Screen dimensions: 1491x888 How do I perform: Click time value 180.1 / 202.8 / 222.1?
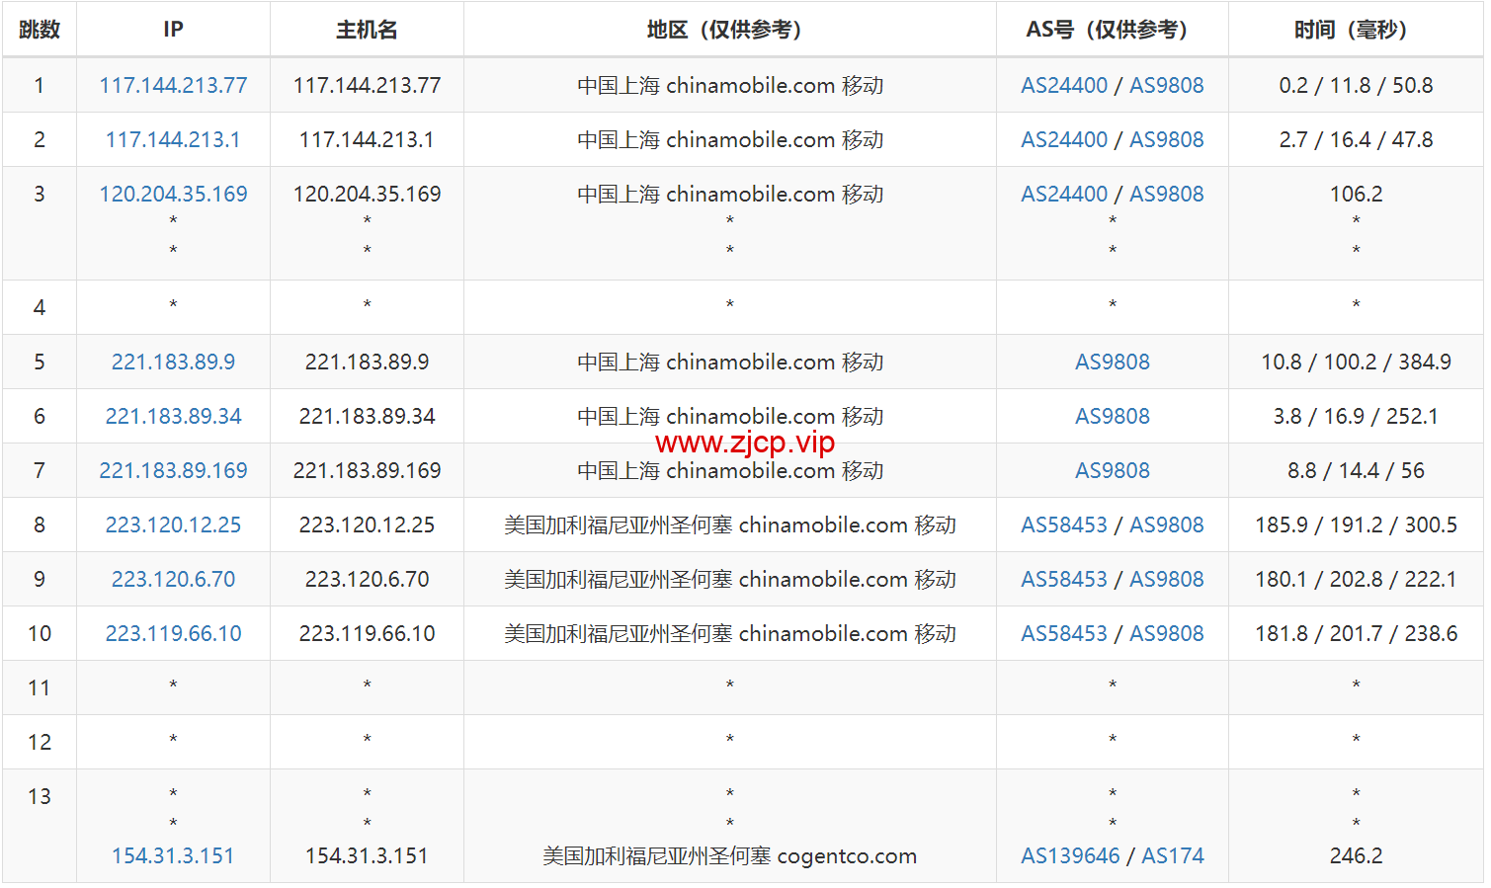[x=1356, y=580]
